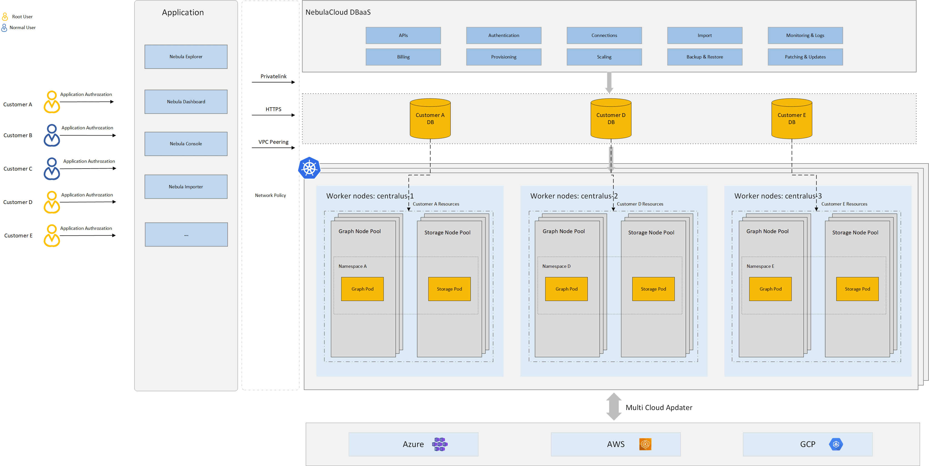Viewport: 929px width, 466px height.
Task: Click the Nebula Explorer box
Action: [186, 57]
